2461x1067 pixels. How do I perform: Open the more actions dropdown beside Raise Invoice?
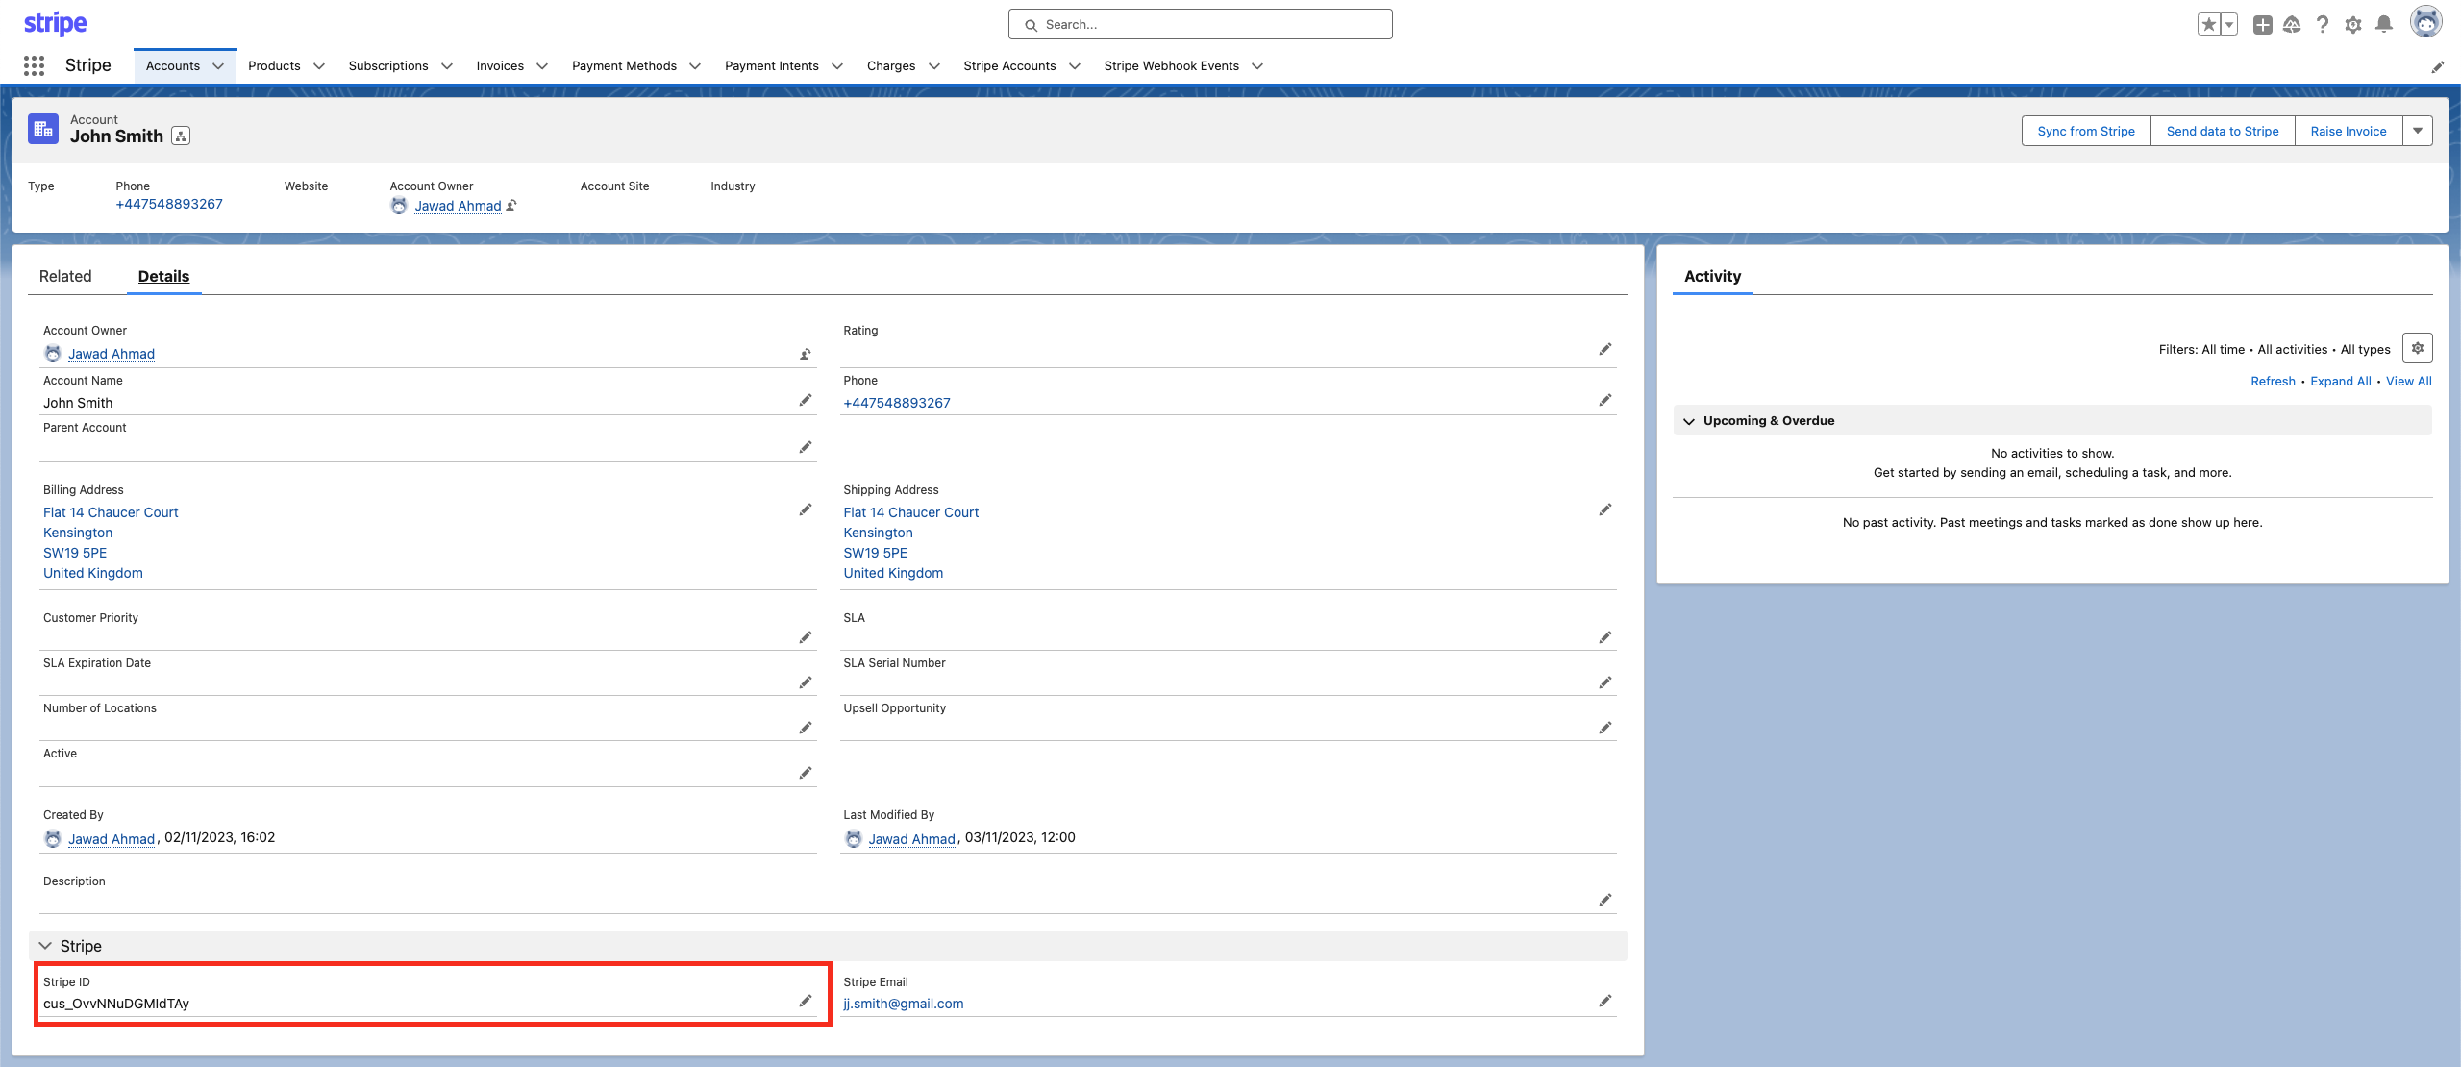click(x=2417, y=131)
